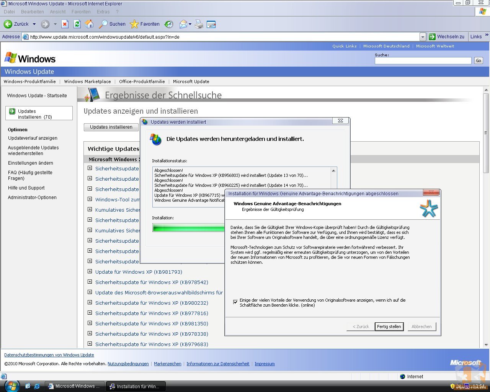The height and width of the screenshot is (392, 490).
Task: Open Sicherheitsupdate für Windows XP (KB977816)
Action: point(152,313)
